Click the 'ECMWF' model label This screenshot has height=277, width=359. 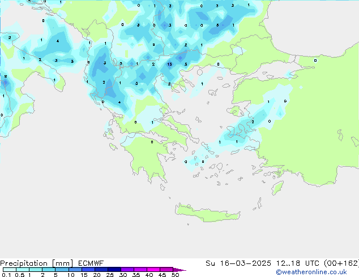click(91, 263)
